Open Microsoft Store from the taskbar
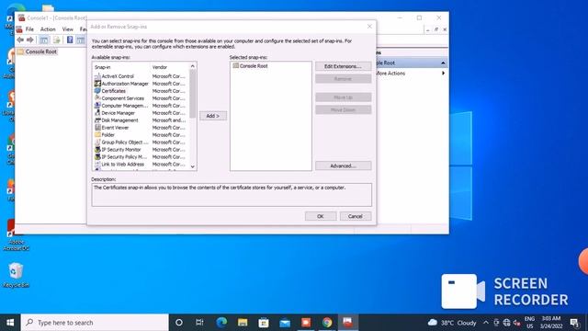The image size is (588, 331). tap(264, 323)
